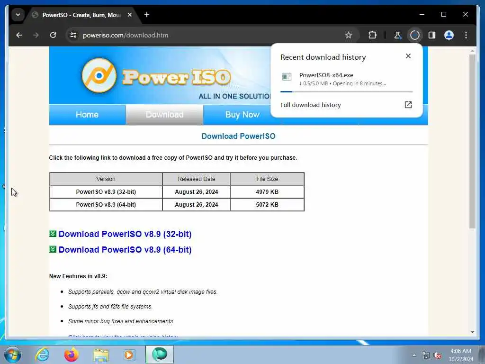The width and height of the screenshot is (485, 364).
Task: Click the green icon beside 32-bit download
Action: (53, 233)
